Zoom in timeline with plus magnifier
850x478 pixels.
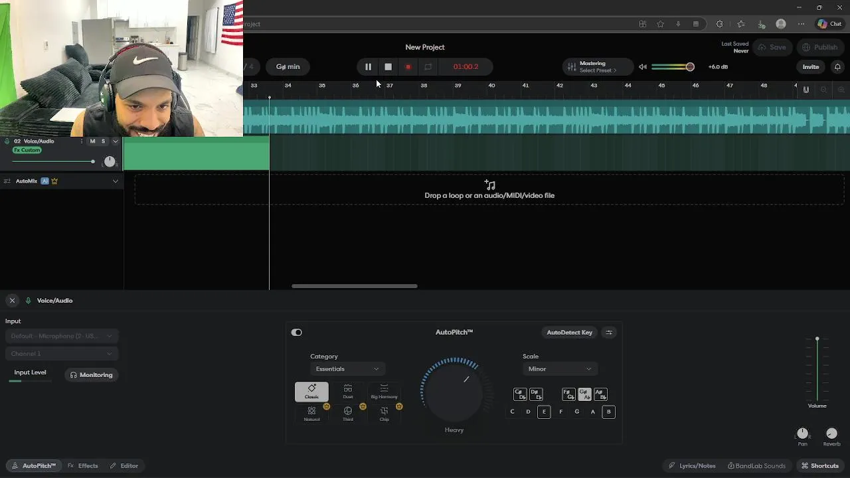pos(841,90)
